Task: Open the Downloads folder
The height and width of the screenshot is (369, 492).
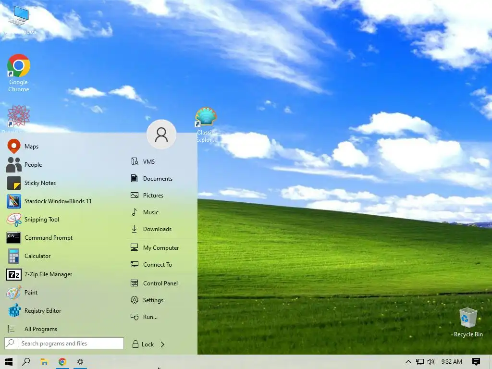Action: (x=160, y=229)
